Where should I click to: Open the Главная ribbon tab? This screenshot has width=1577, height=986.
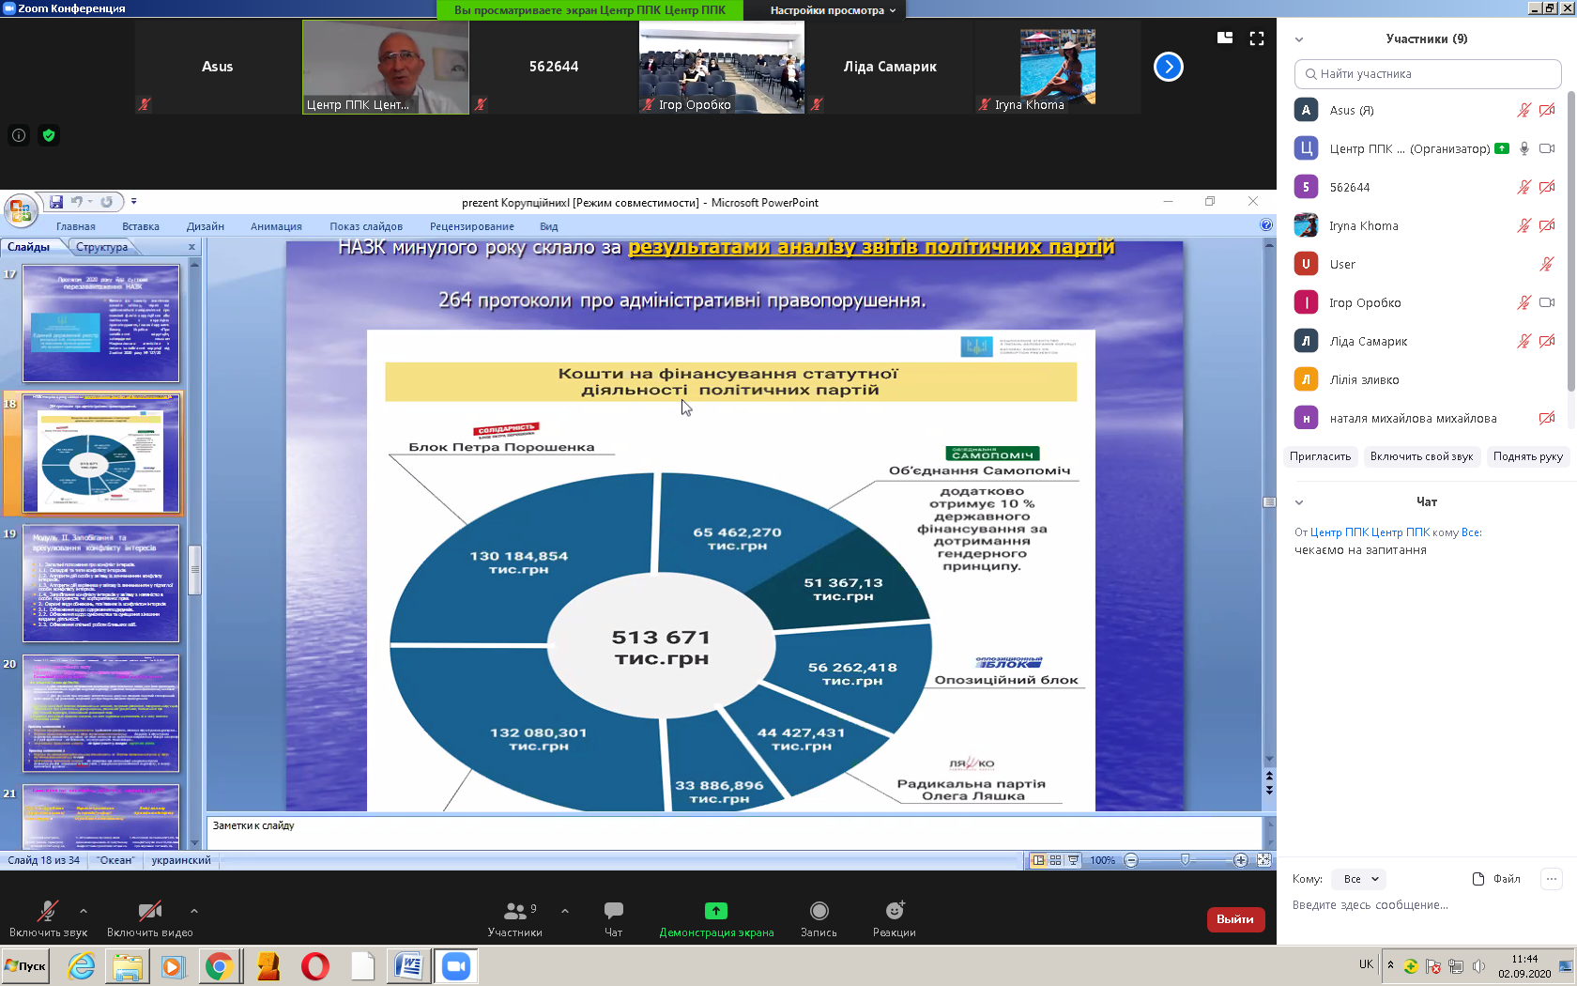[76, 226]
